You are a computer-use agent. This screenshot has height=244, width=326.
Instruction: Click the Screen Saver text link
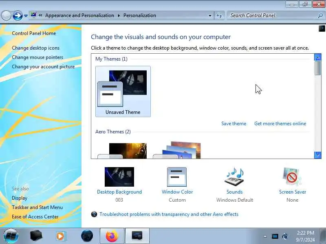pos(293,192)
